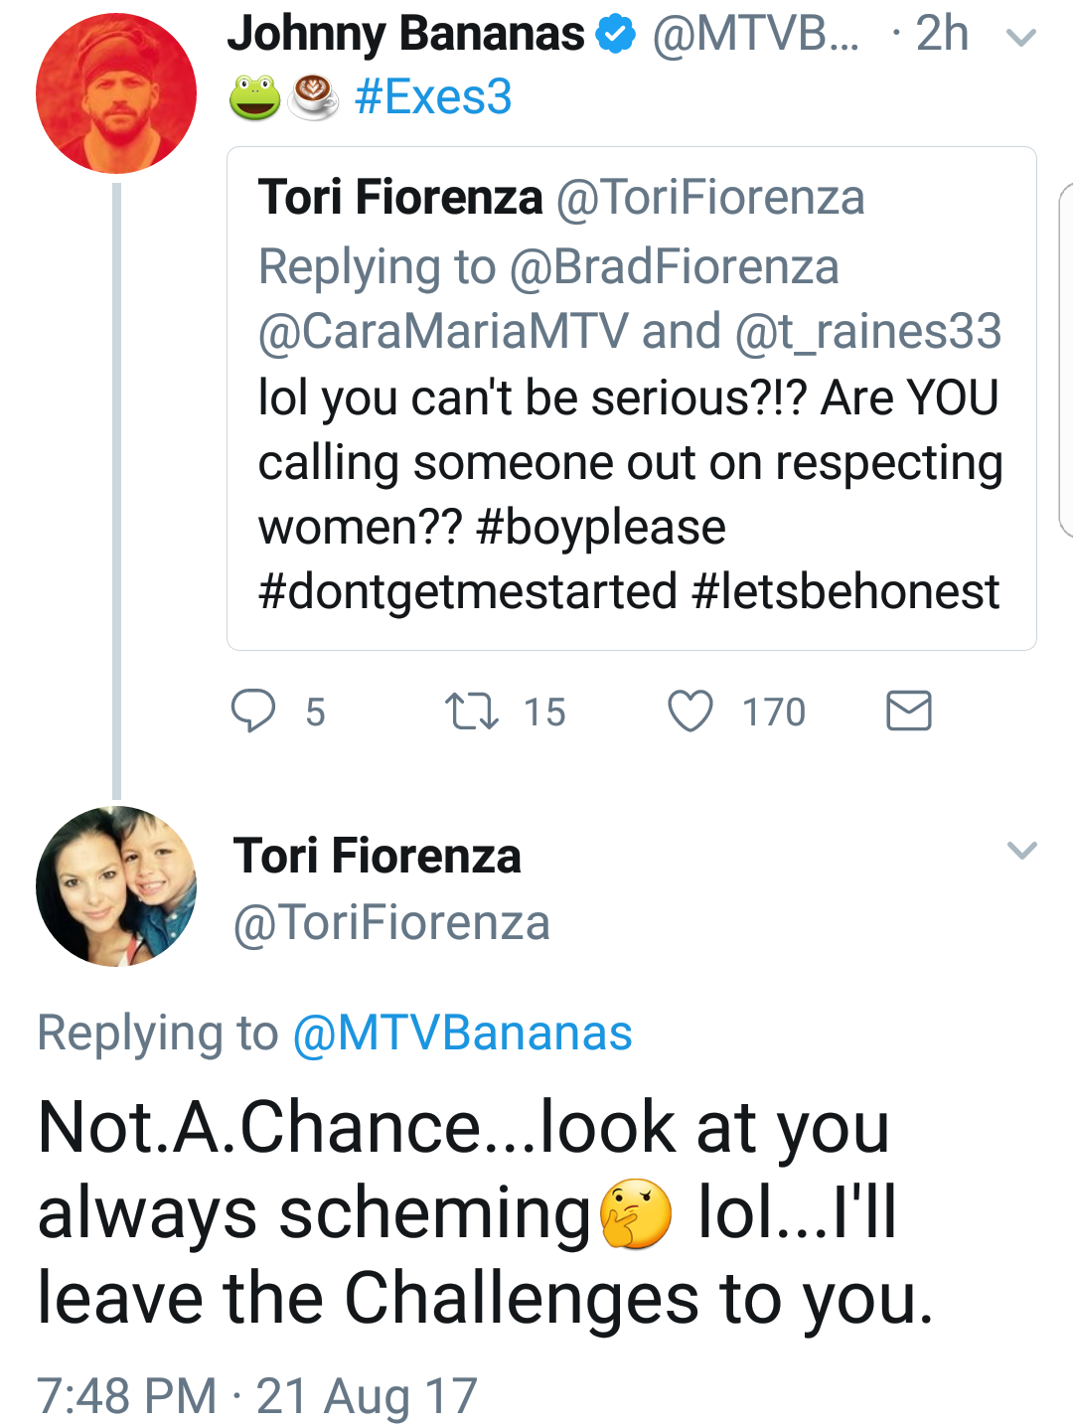This screenshot has height=1426, width=1073.
Task: Open @ToriFiorenza handle under main name
Action: click(x=391, y=923)
